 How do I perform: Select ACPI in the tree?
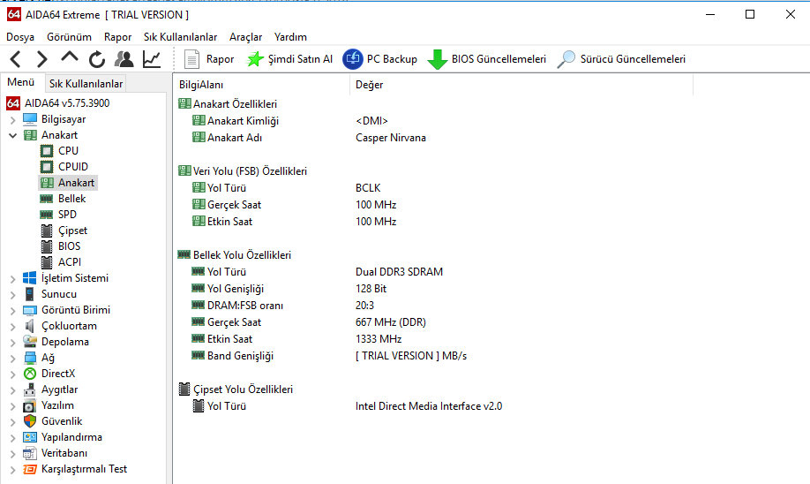pyautogui.click(x=69, y=262)
